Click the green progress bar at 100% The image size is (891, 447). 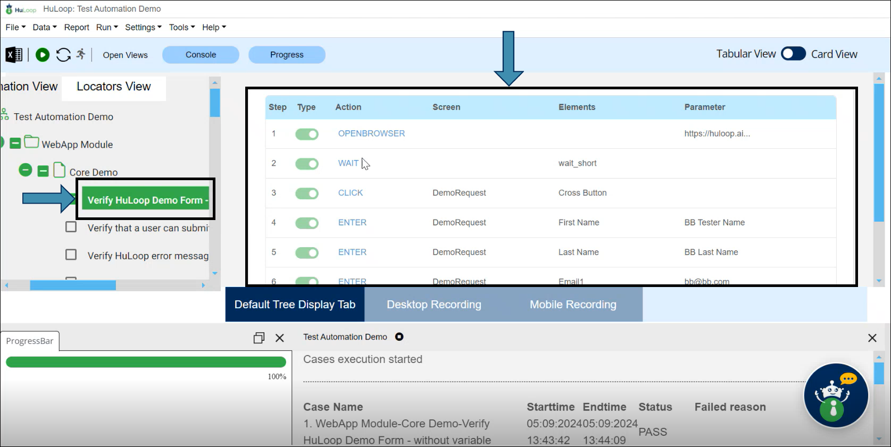(x=146, y=362)
